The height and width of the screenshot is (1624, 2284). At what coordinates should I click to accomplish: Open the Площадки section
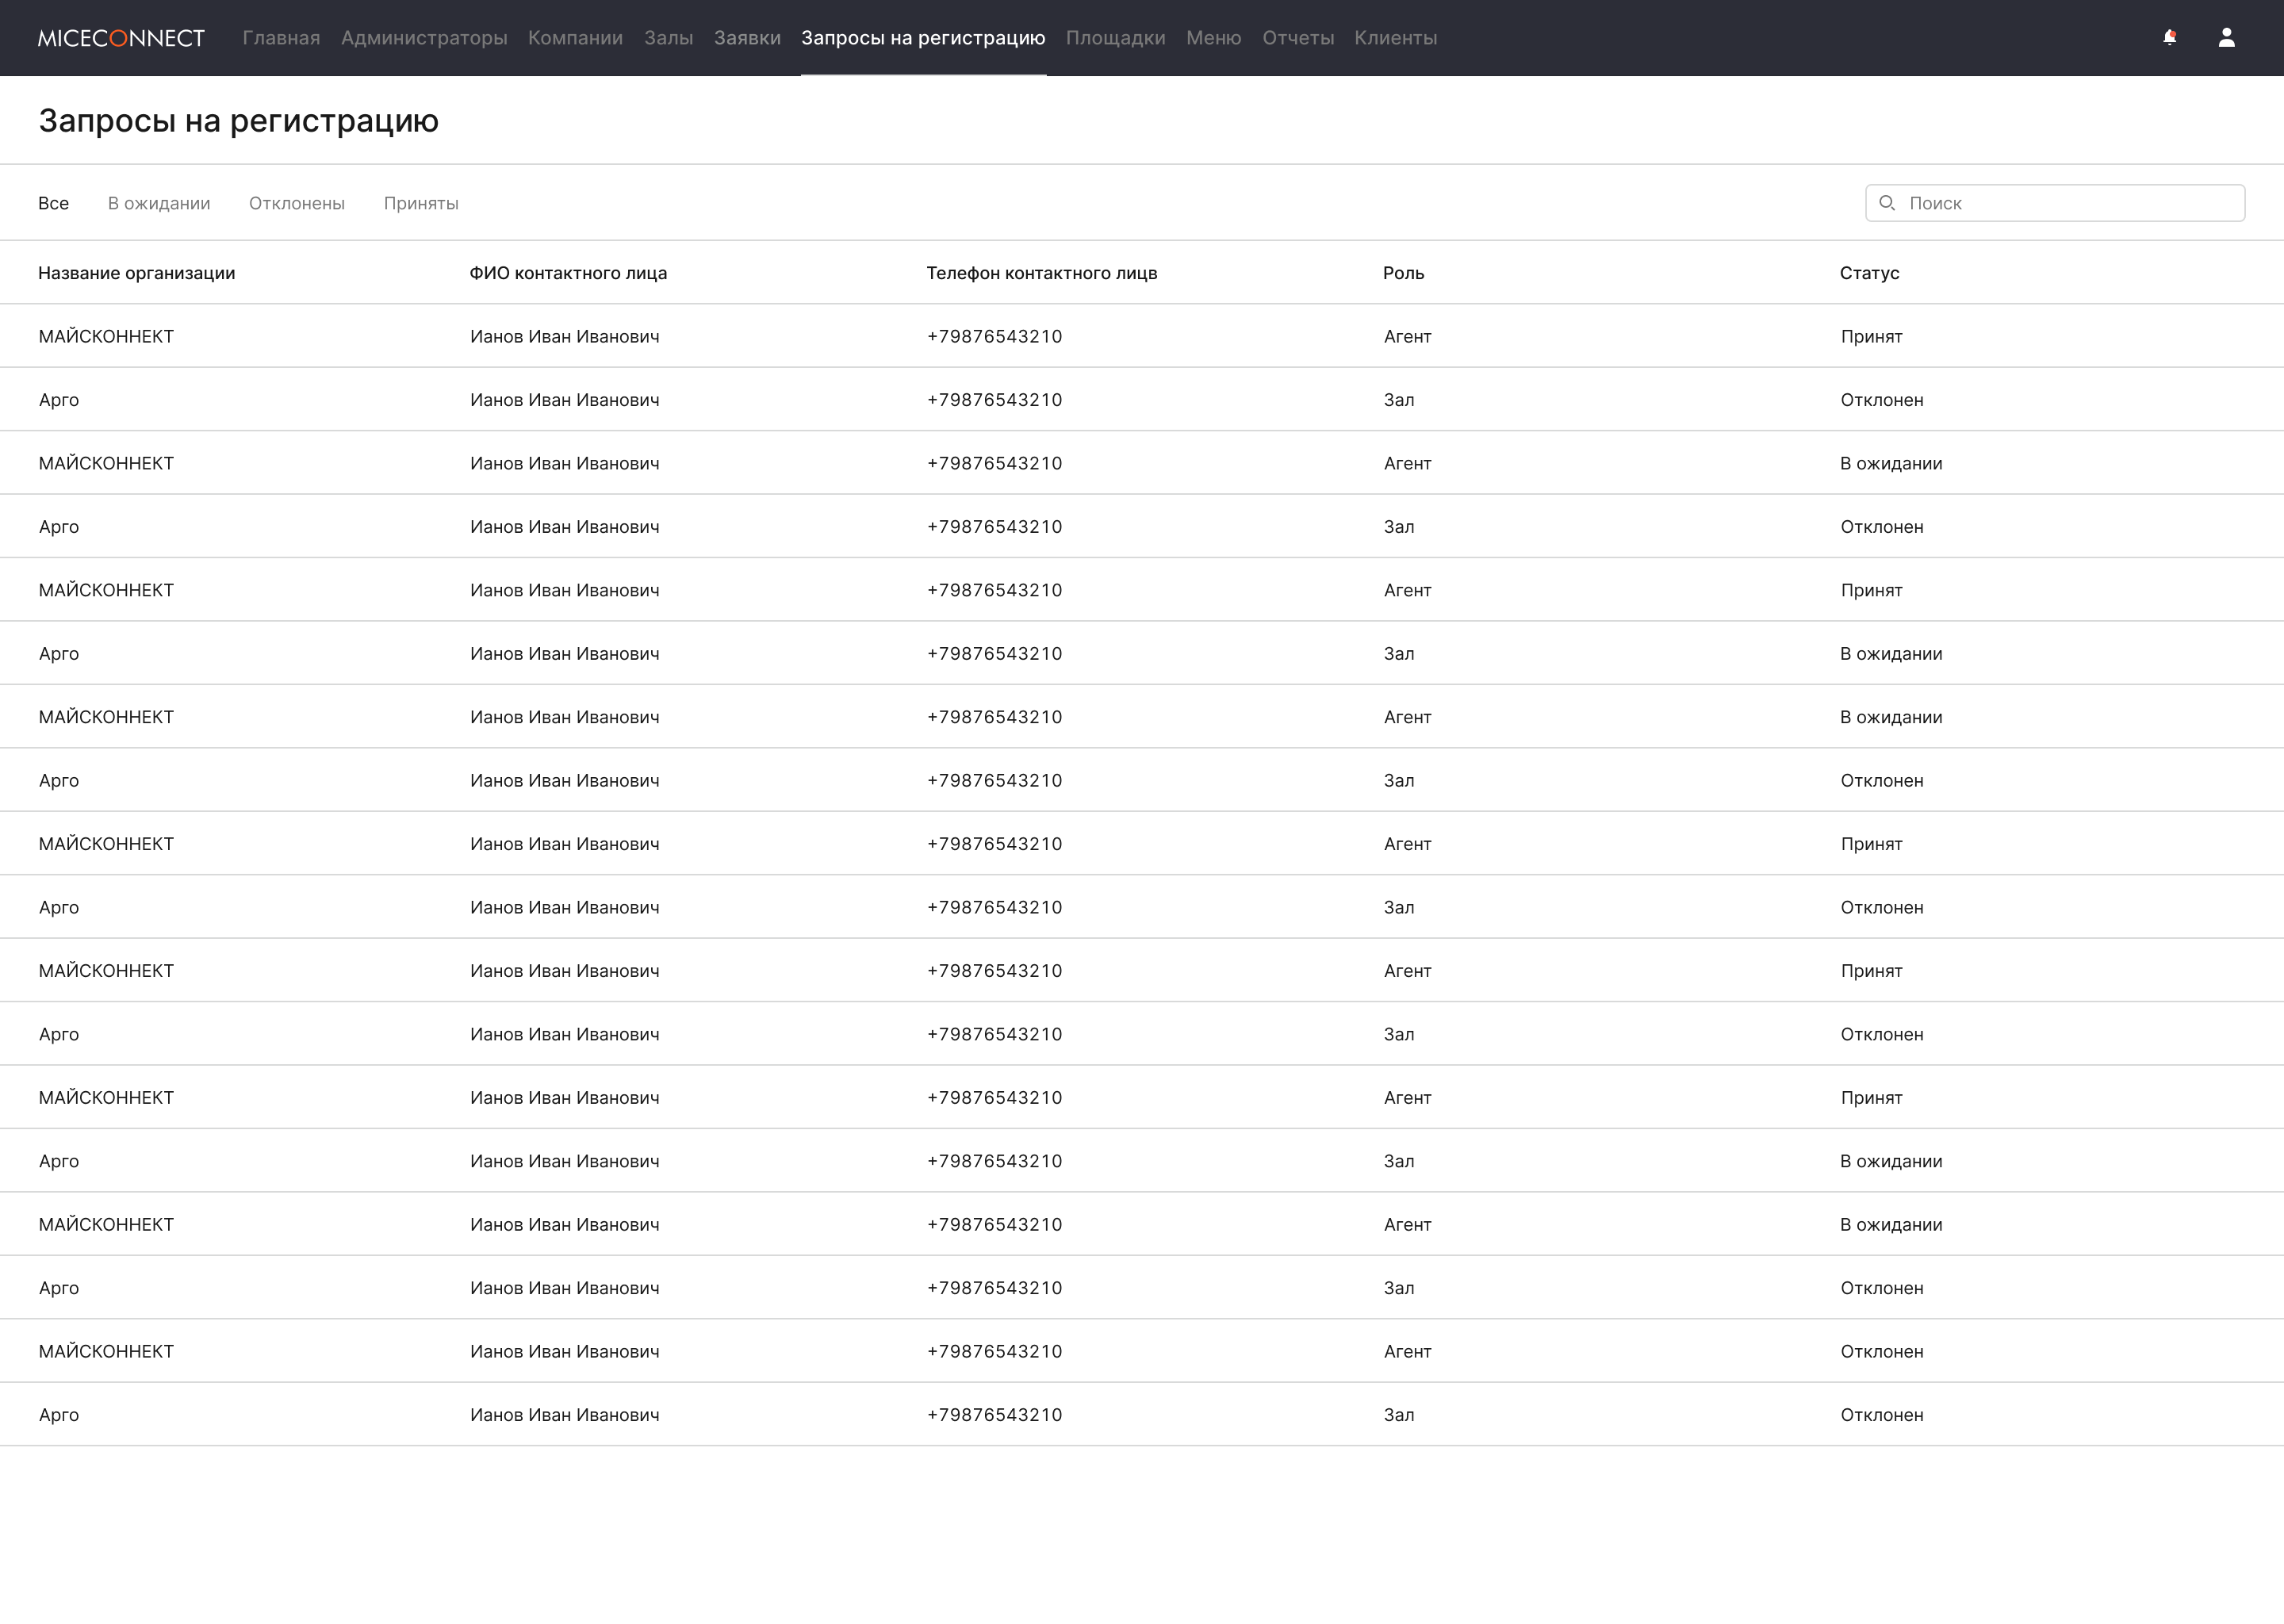click(x=1115, y=38)
